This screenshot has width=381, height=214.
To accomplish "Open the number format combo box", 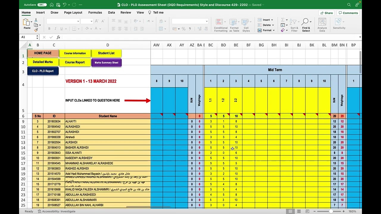I will coord(190,21).
